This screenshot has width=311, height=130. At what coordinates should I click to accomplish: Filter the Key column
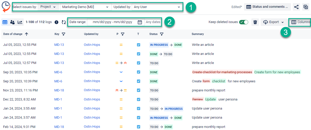[x=63, y=34]
